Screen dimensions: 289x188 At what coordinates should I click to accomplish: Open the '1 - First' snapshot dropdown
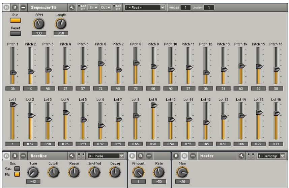coord(145,7)
